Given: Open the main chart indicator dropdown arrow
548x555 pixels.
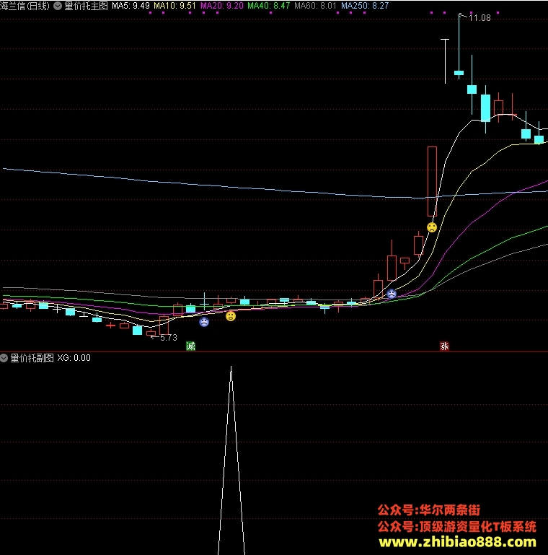Looking at the screenshot, I should tap(58, 6).
